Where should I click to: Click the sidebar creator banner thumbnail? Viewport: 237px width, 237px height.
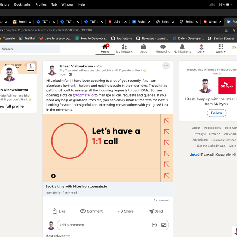31,67
